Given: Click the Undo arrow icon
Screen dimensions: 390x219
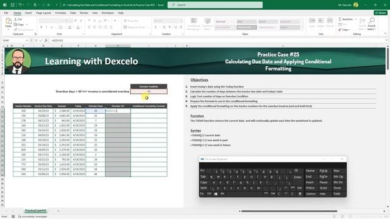Looking at the screenshot, I should (20, 5).
